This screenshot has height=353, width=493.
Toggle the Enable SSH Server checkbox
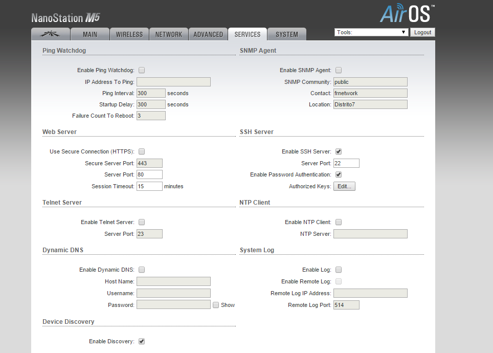tap(339, 151)
